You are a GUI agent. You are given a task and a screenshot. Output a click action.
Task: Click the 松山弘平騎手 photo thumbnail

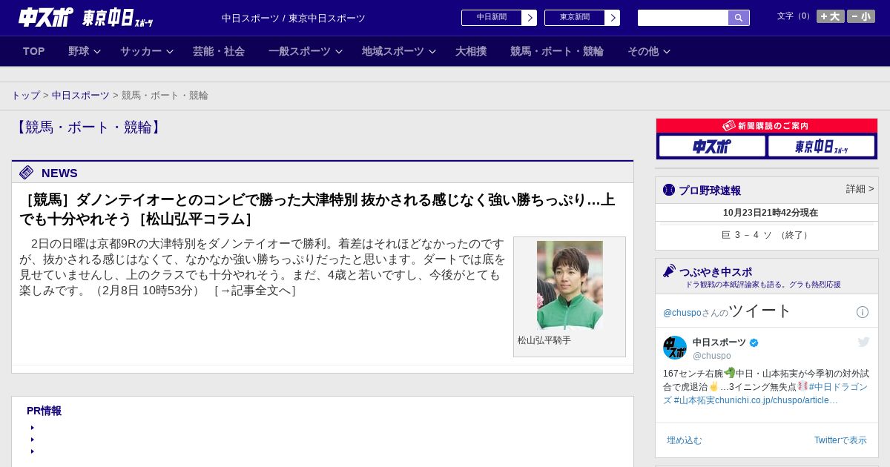point(570,285)
